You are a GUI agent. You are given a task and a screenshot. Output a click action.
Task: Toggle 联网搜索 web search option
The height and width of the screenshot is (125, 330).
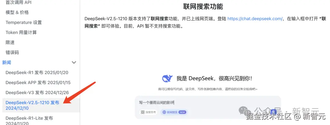[x=174, y=112]
